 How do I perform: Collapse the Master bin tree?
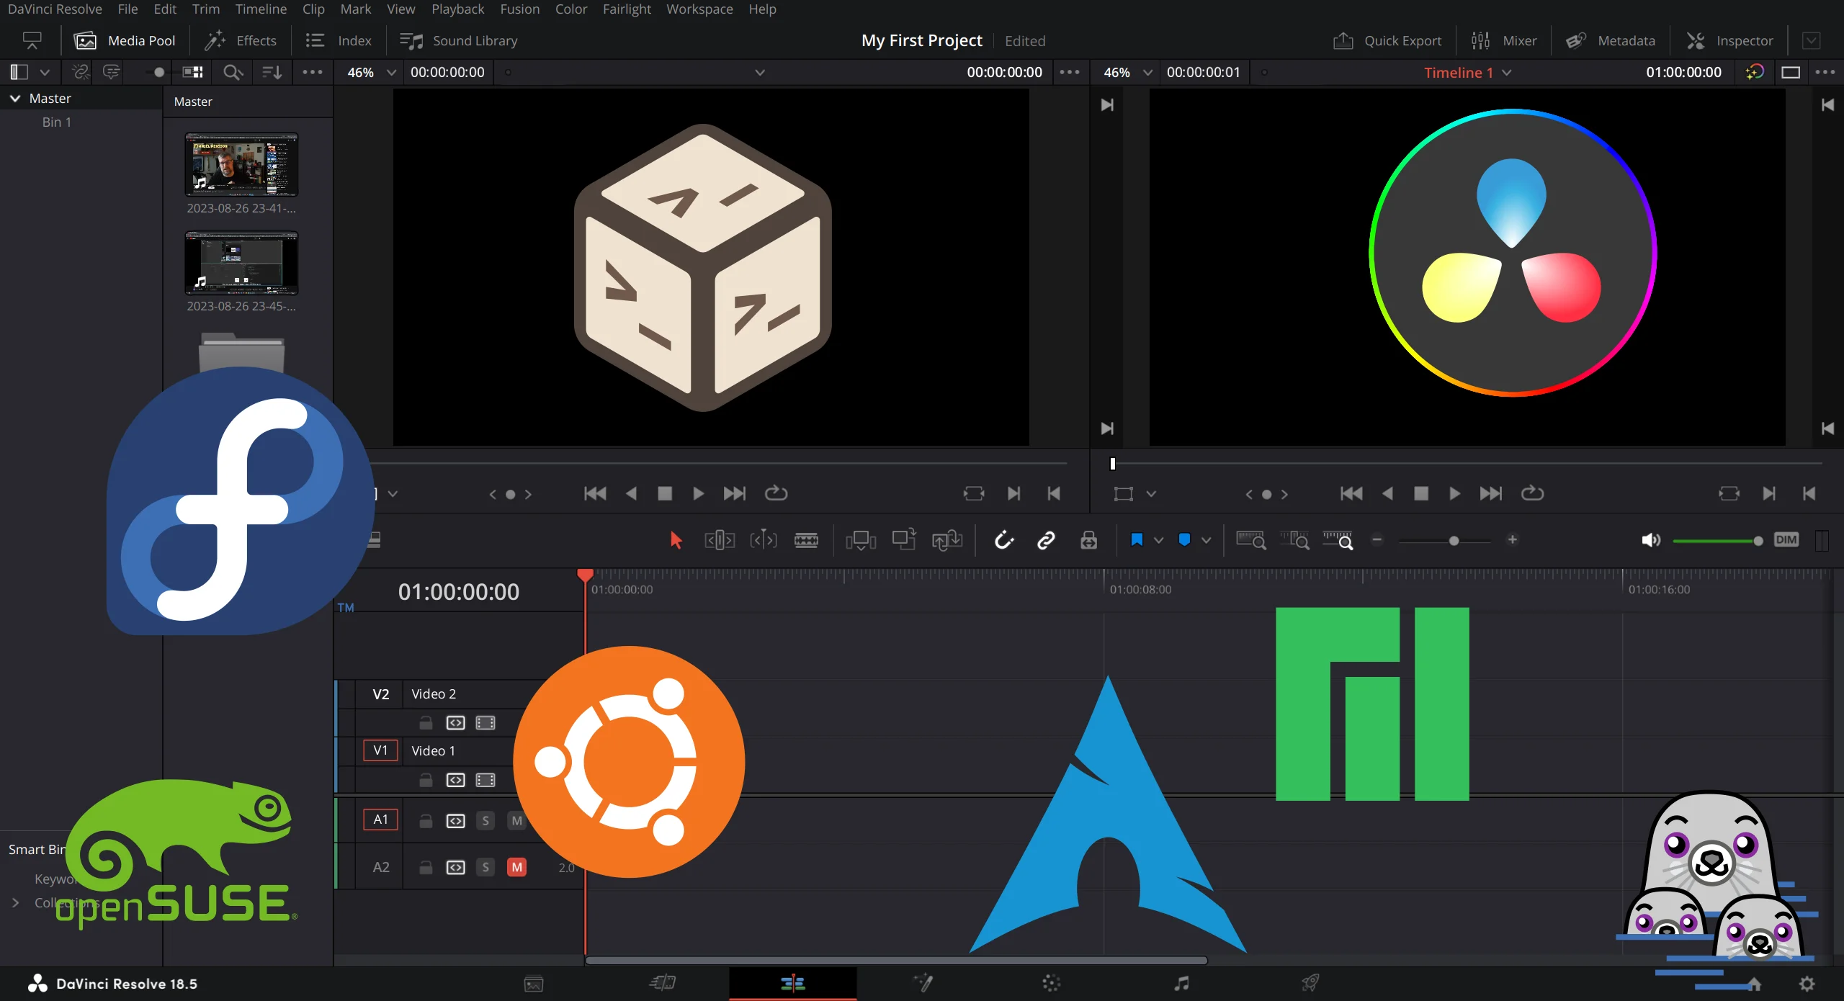(x=15, y=99)
